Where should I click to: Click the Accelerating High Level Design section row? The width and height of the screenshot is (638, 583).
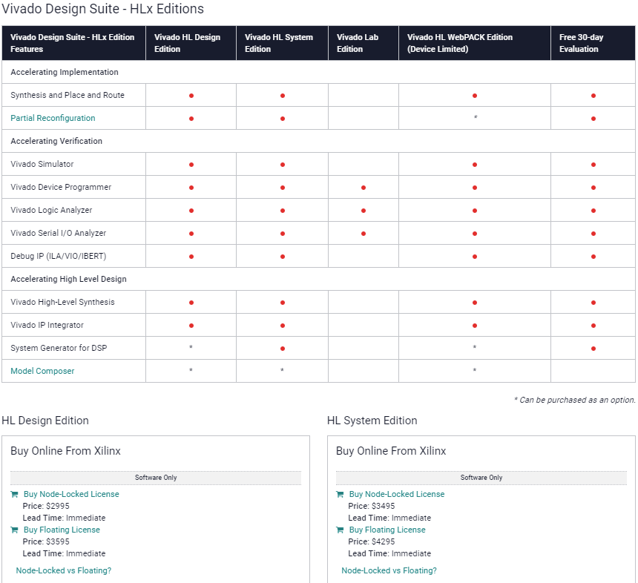click(318, 279)
